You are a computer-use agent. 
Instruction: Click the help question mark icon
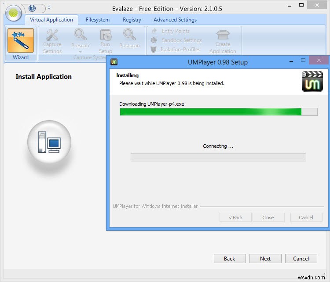pos(32,8)
